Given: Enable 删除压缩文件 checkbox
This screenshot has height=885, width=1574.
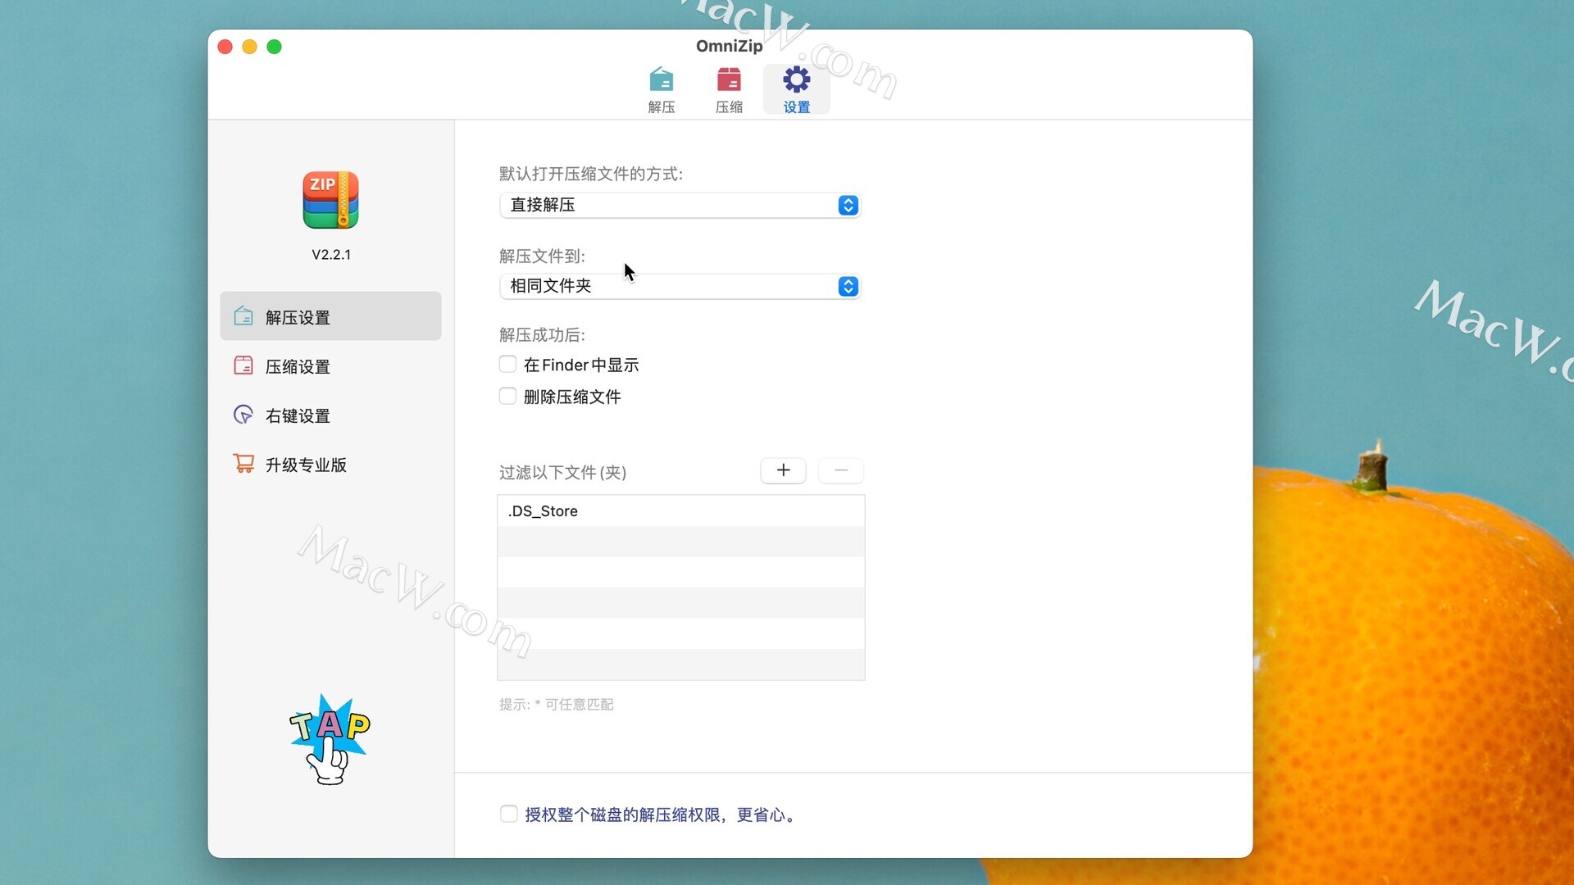Looking at the screenshot, I should click(x=507, y=397).
